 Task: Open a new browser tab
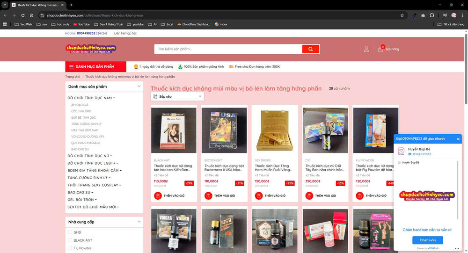pyautogui.click(x=71, y=5)
